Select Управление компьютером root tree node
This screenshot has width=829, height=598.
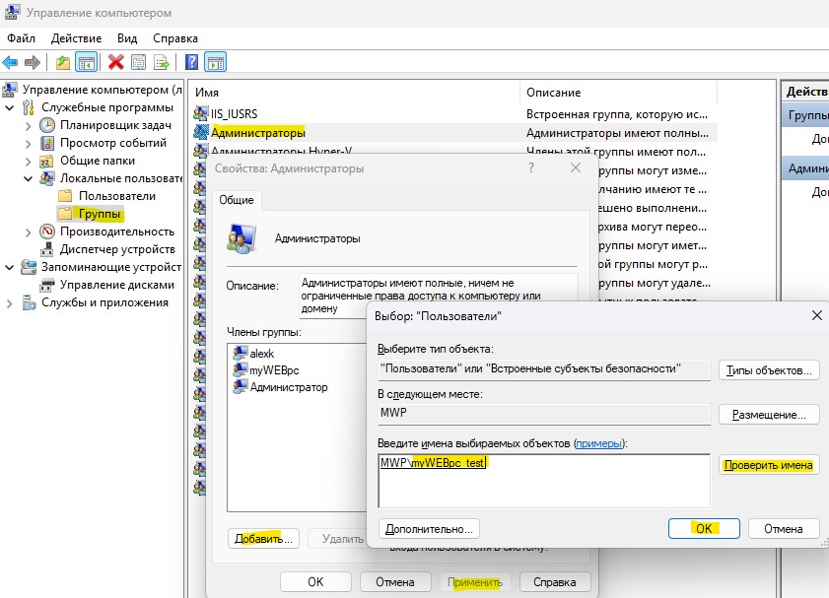tap(92, 90)
